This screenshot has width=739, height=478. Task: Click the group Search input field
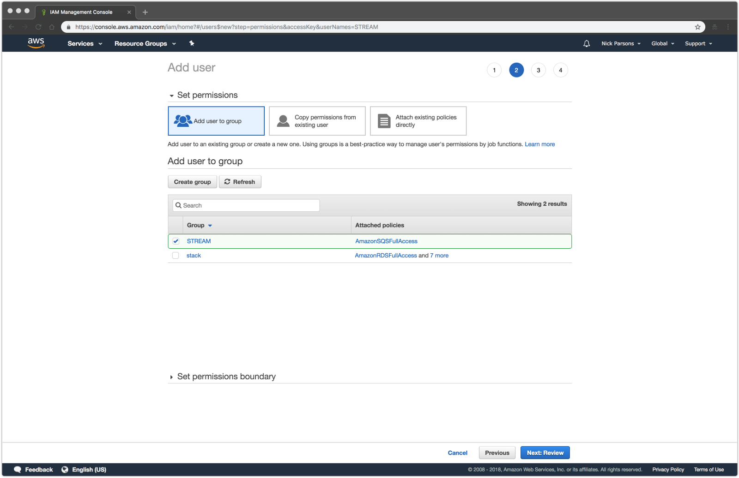[246, 205]
